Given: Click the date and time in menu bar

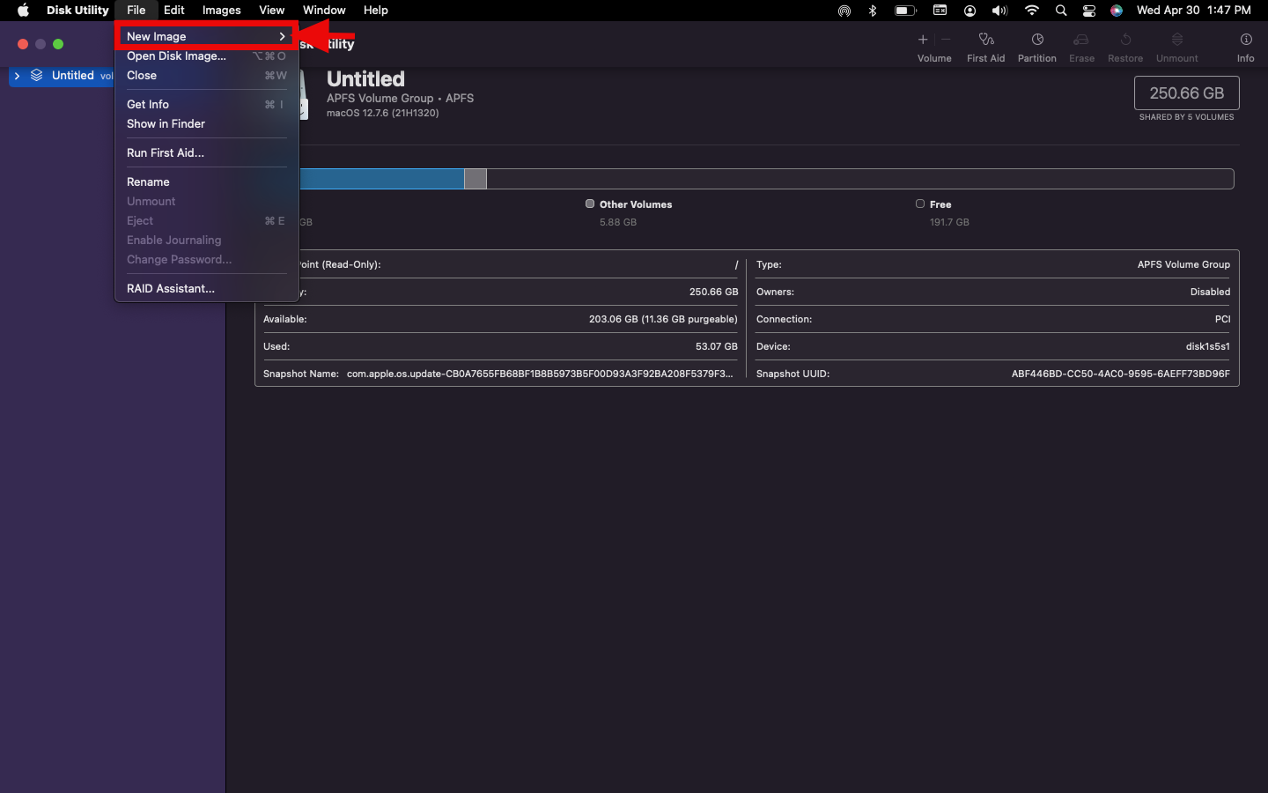Looking at the screenshot, I should tap(1193, 11).
